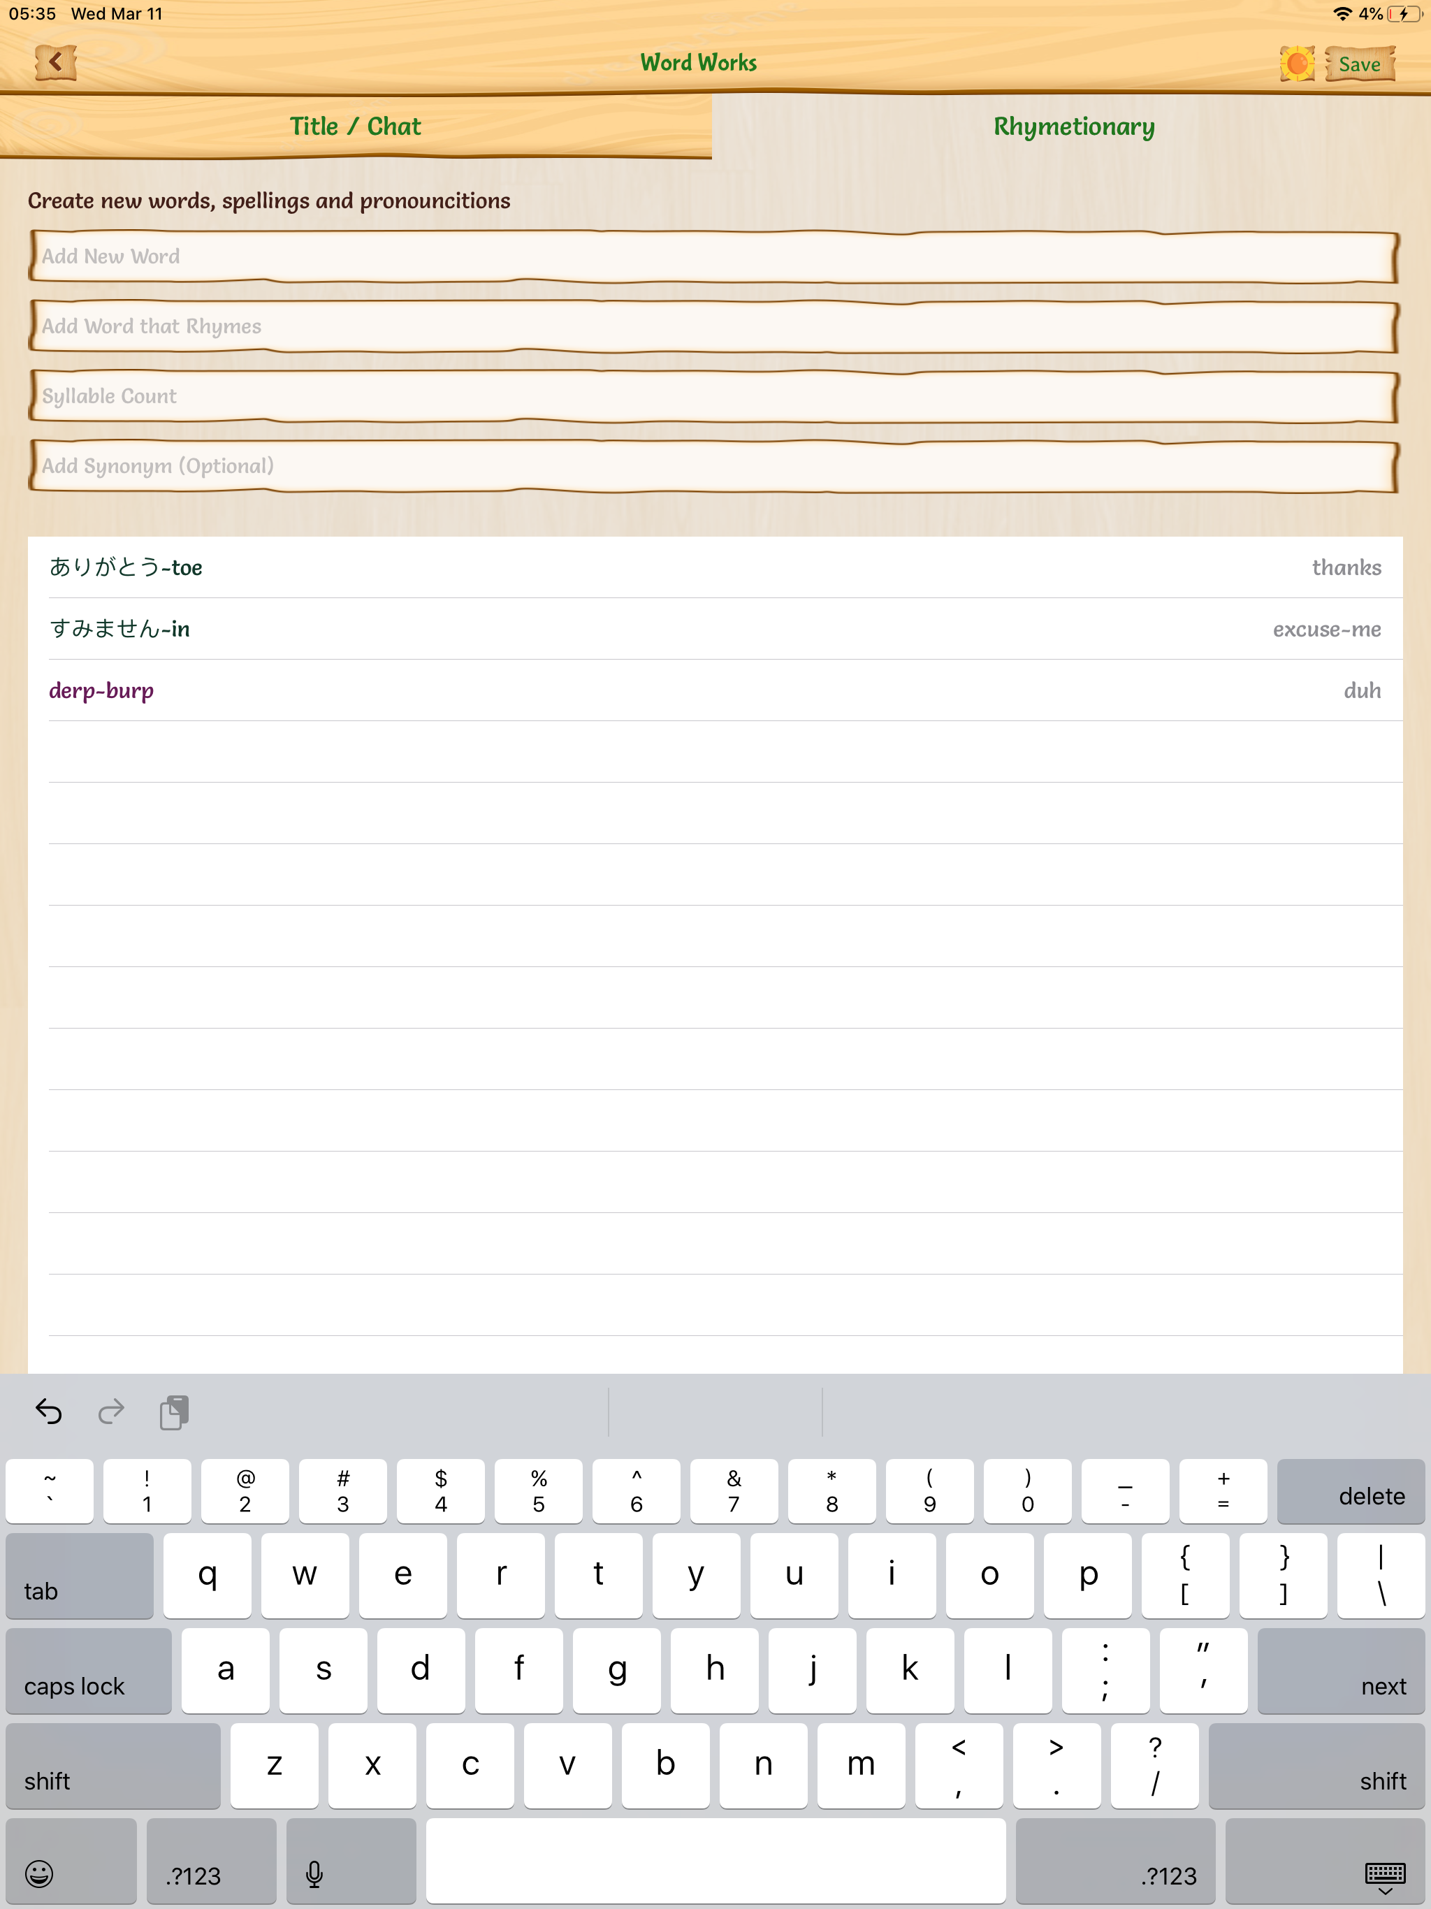
Task: Tap the Word Works title
Action: [x=698, y=63]
